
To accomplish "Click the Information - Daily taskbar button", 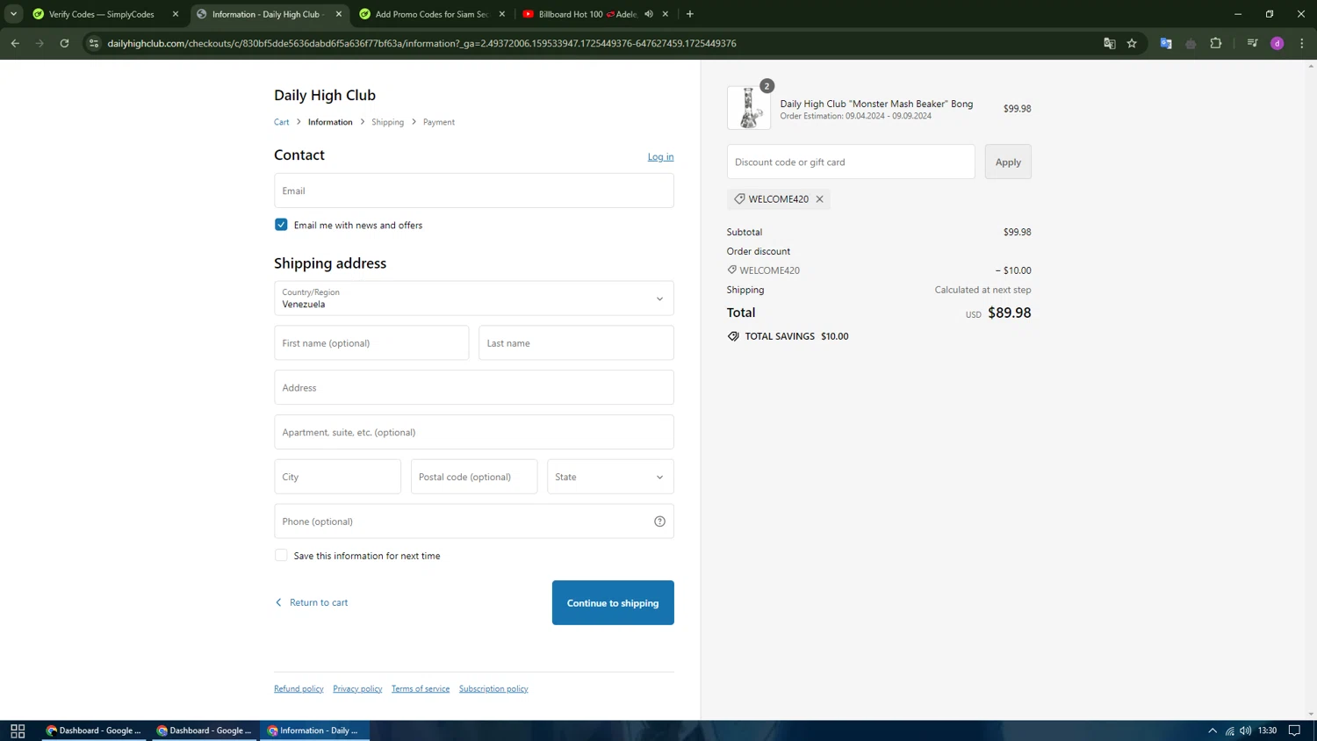I will click(x=314, y=730).
